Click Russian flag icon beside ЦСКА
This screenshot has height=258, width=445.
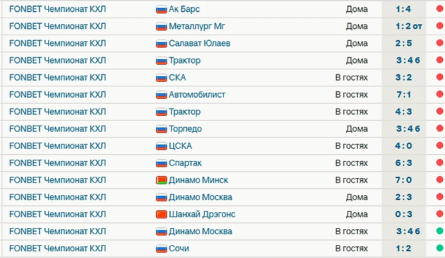161,146
